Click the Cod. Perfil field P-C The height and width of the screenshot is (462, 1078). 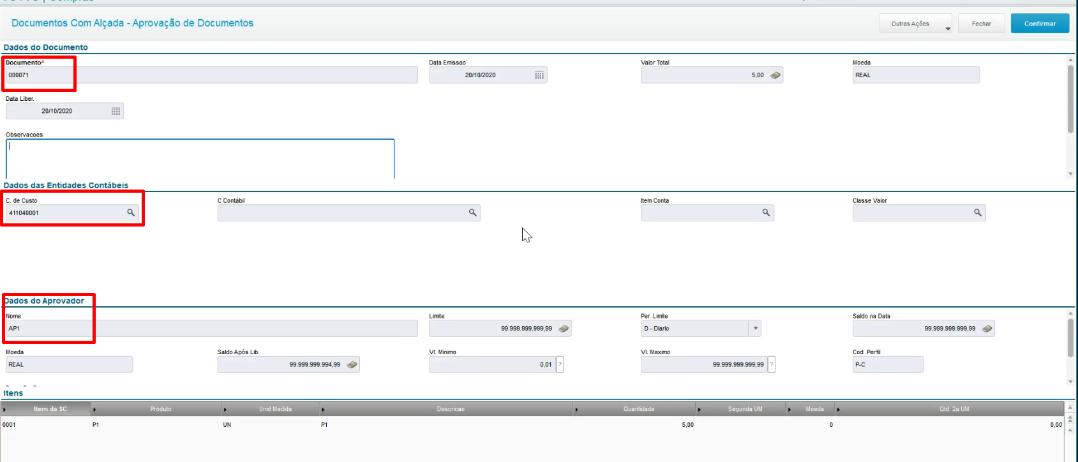tap(888, 364)
